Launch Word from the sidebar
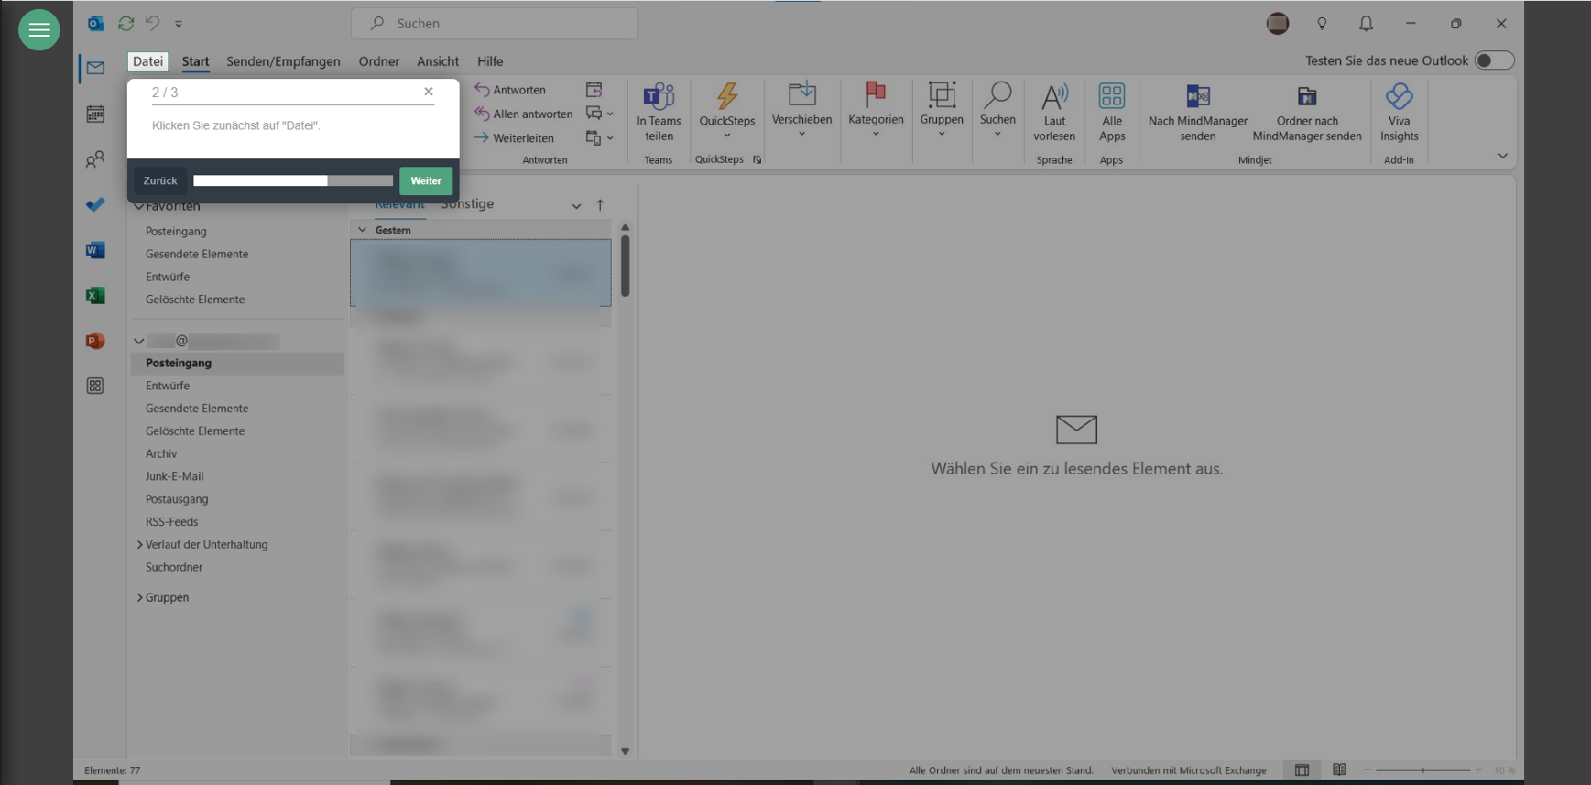This screenshot has width=1591, height=785. pos(95,250)
